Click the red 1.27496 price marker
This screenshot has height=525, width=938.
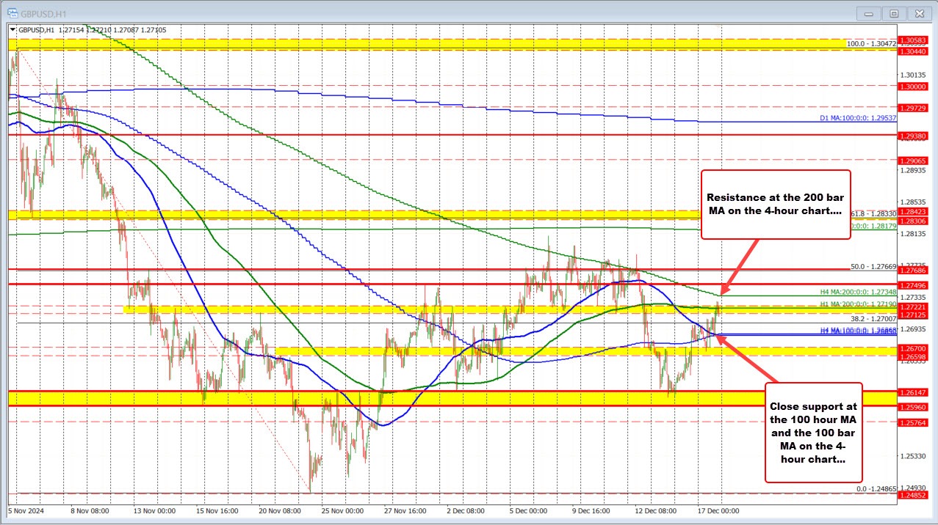pyautogui.click(x=913, y=284)
